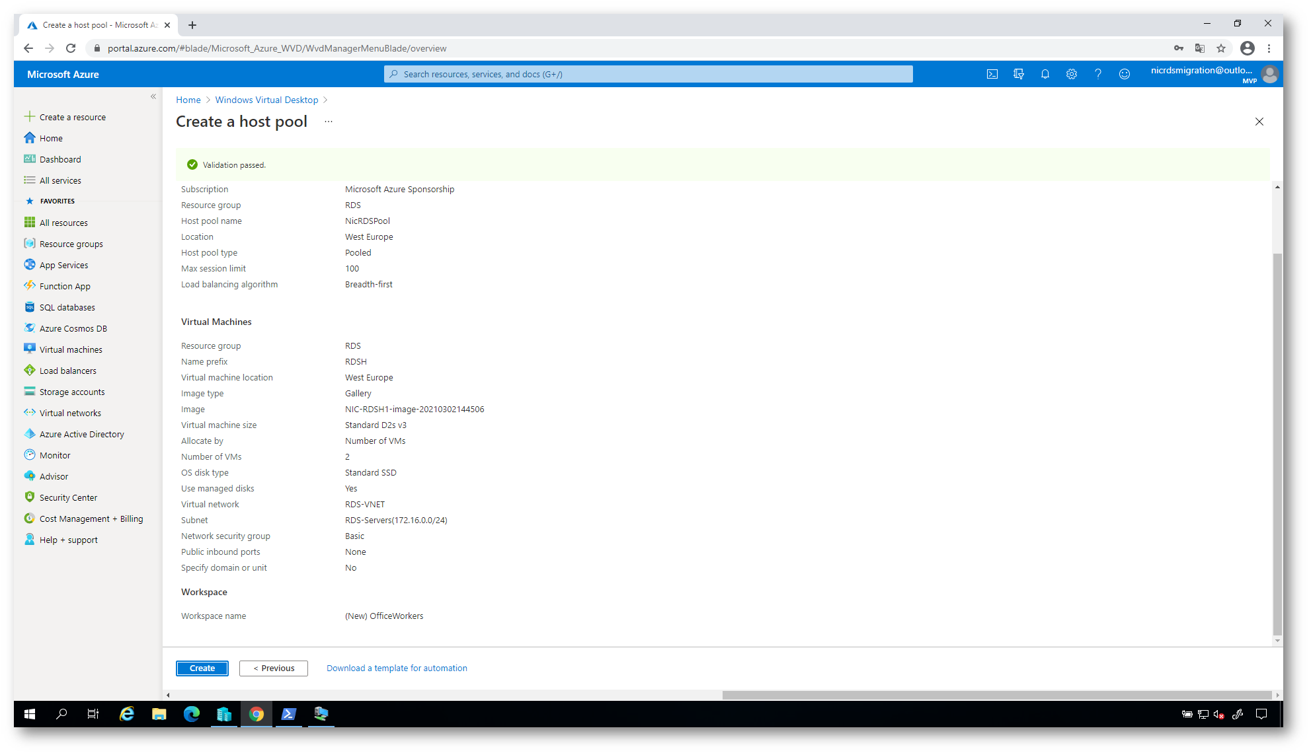1311x755 pixels.
Task: Open Storage accounts from the sidebar
Action: [x=72, y=392]
